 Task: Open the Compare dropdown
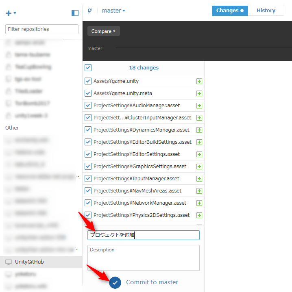click(x=103, y=31)
